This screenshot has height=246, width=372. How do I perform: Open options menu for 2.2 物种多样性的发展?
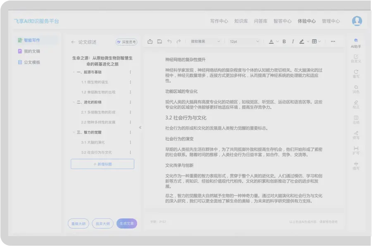[130, 122]
